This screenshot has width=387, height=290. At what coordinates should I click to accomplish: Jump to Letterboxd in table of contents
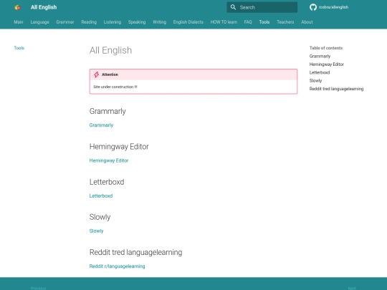pyautogui.click(x=320, y=72)
